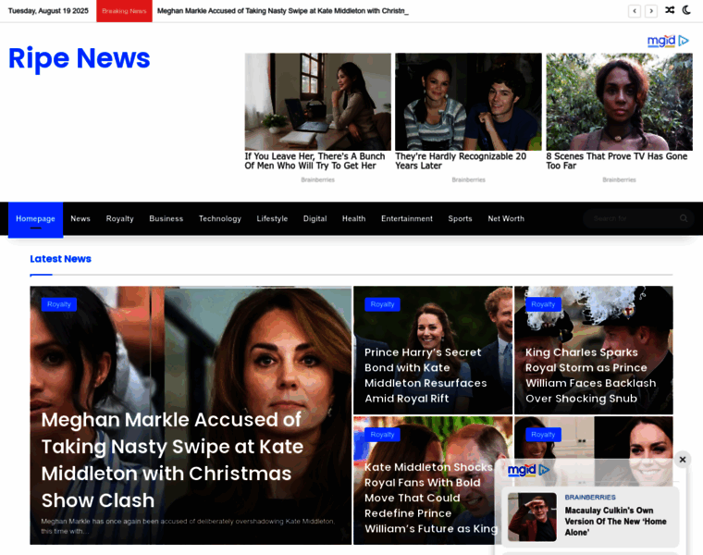Screen dimensions: 703x555
Task: Open the Business menu item
Action: point(166,219)
